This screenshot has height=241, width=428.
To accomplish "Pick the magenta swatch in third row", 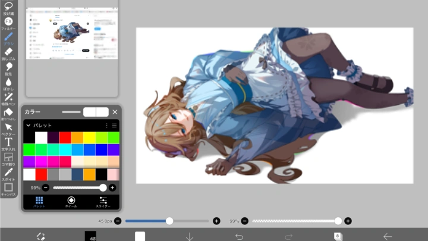I will click(x=41, y=162).
